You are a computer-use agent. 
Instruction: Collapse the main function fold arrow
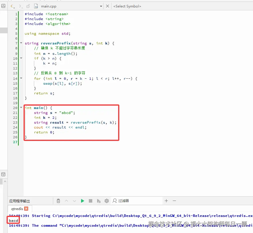(21, 107)
